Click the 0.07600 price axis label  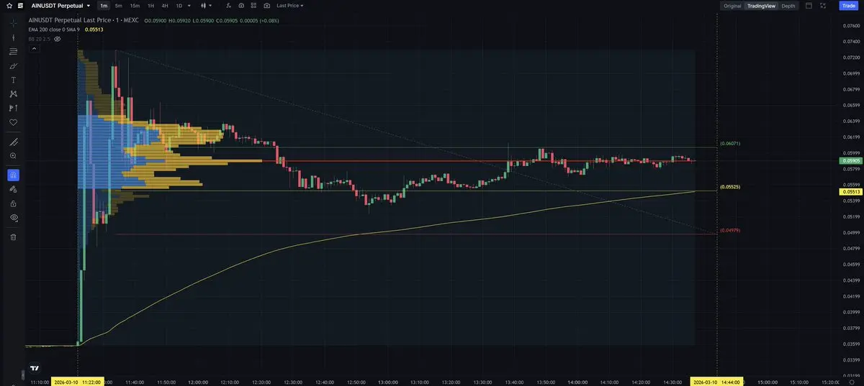(850, 26)
